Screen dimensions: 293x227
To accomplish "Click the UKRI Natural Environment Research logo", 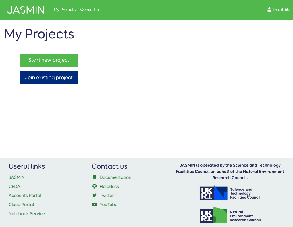I will click(x=230, y=216).
